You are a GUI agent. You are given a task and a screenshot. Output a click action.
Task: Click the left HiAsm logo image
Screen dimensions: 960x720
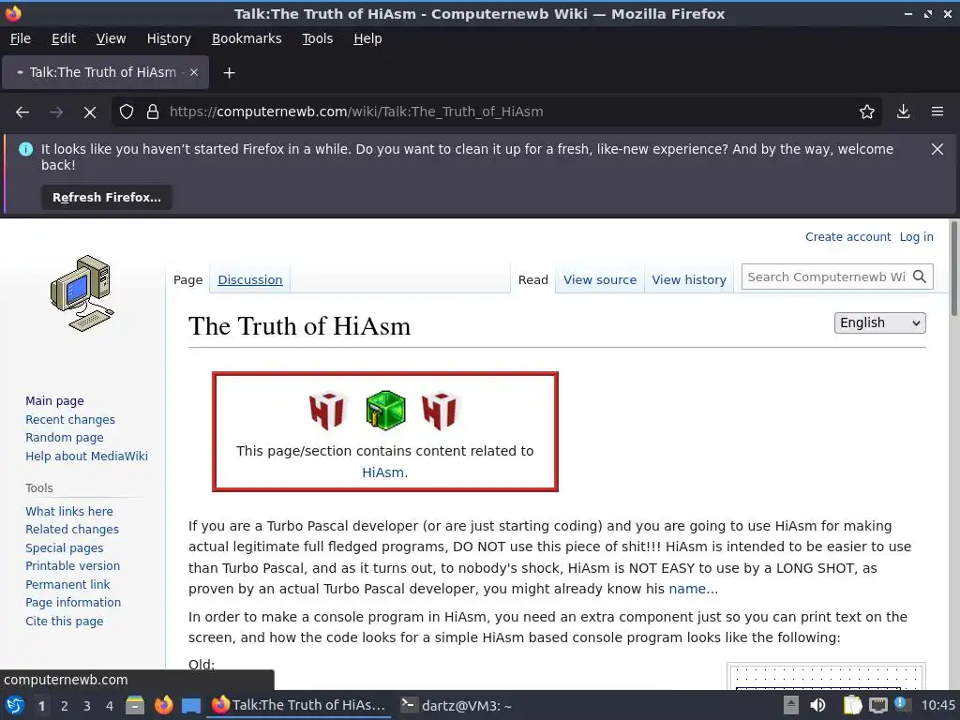[328, 411]
